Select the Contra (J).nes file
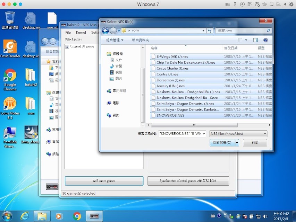 [x=211, y=74]
